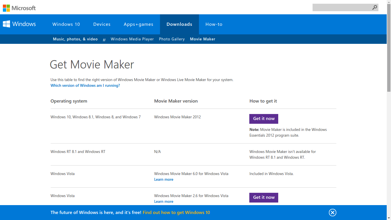Click 'Included in Windows Vista.' text
Screen dimensions: 391x220
point(272,174)
